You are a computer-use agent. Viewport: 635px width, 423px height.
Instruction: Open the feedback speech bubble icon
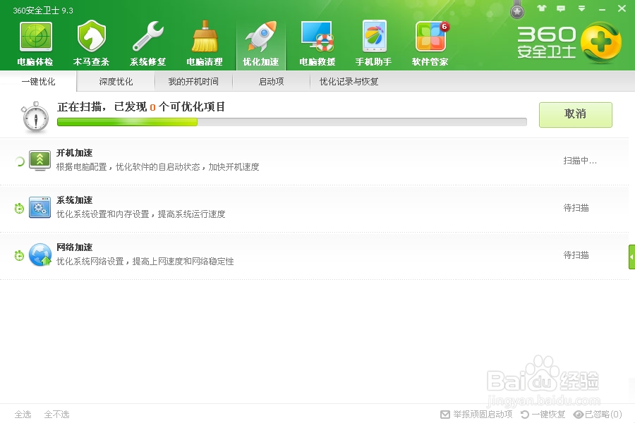pyautogui.click(x=561, y=8)
